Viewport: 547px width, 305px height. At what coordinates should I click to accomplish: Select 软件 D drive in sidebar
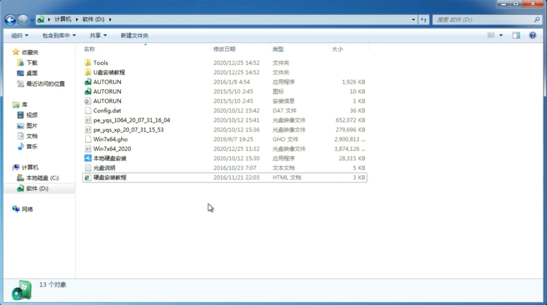[37, 188]
